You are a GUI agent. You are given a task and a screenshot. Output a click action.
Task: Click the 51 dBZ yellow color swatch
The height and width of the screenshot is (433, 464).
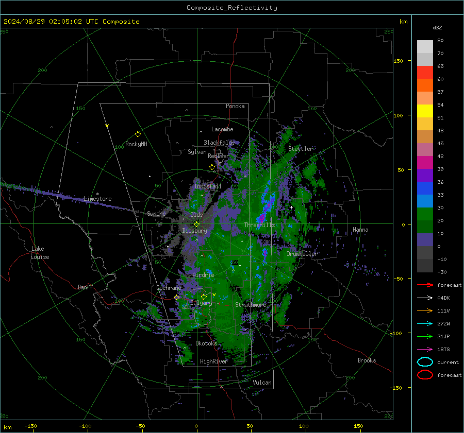coord(425,111)
